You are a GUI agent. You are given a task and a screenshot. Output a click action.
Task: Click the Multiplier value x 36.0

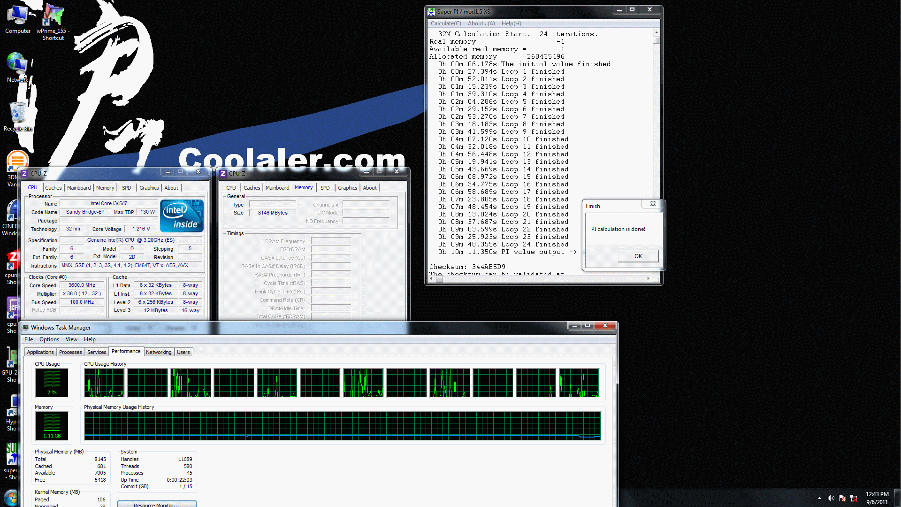[x=82, y=293]
